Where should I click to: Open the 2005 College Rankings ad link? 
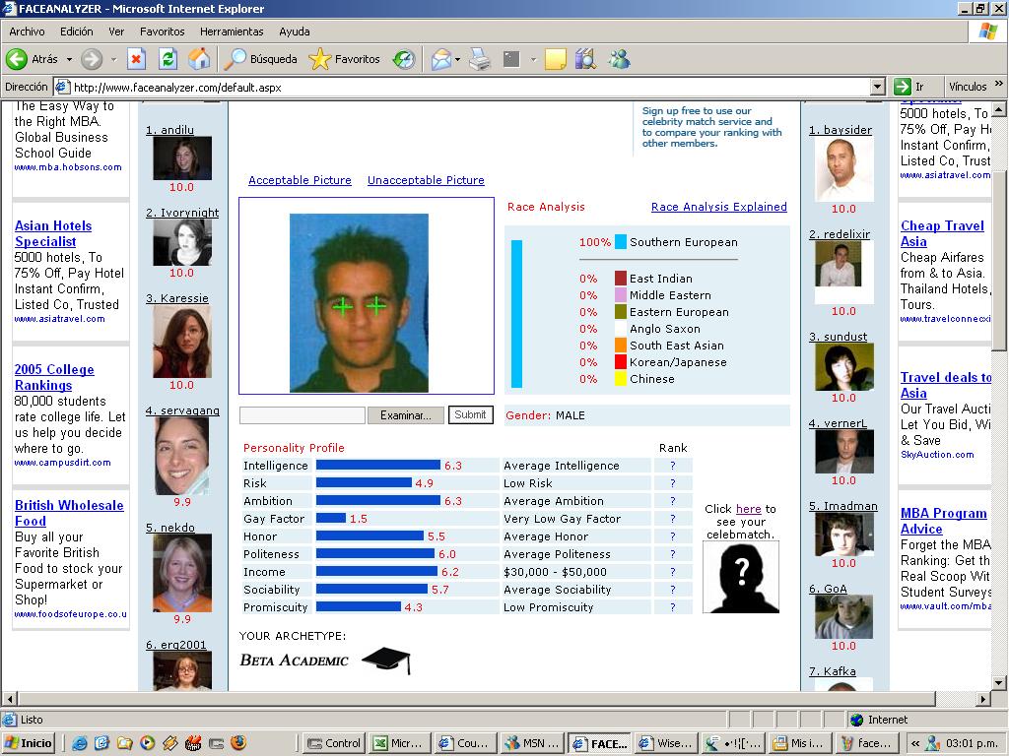click(54, 377)
